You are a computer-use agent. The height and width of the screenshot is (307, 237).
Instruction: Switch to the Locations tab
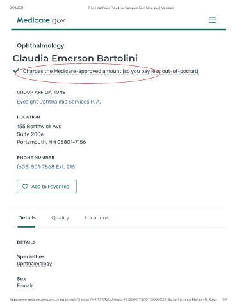[x=97, y=217]
